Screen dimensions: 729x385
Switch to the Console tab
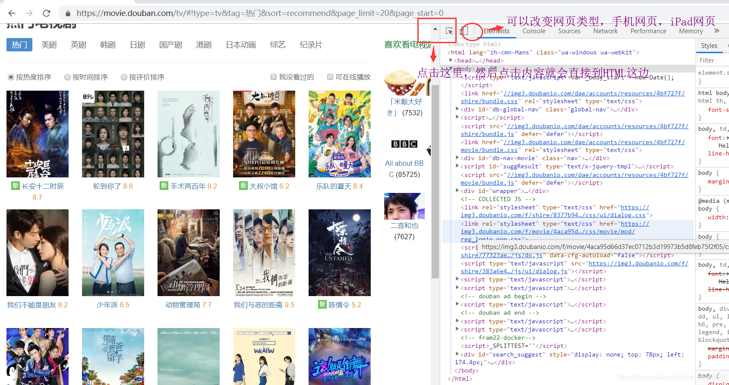pyautogui.click(x=534, y=31)
